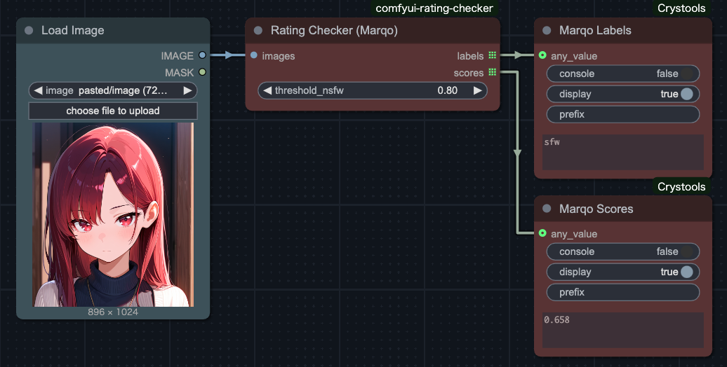Screen dimensions: 727x367
Task: Select next image with the right arrow
Action: (x=187, y=91)
